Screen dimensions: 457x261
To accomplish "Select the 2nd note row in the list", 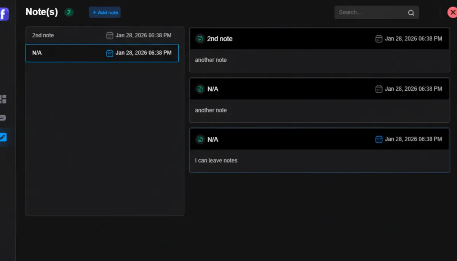I will click(102, 35).
